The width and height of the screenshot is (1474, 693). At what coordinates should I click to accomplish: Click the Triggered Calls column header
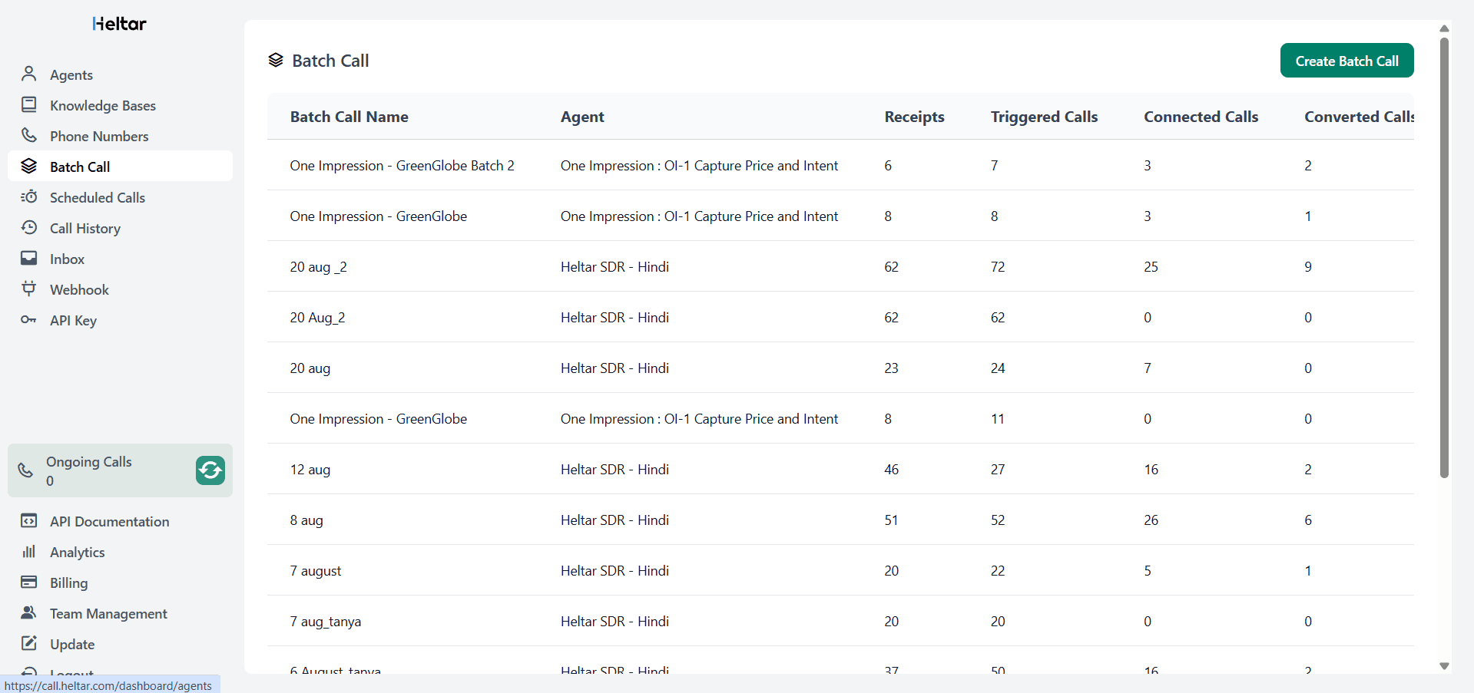pos(1044,117)
